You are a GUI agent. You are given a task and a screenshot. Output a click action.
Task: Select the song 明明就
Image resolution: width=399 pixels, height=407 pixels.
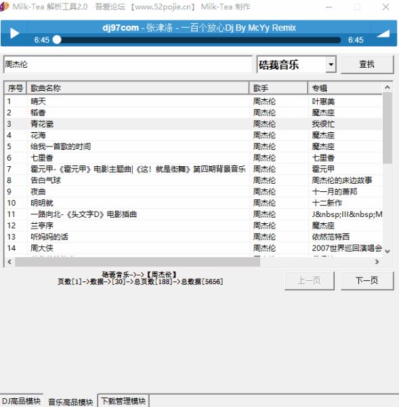pyautogui.click(x=42, y=203)
